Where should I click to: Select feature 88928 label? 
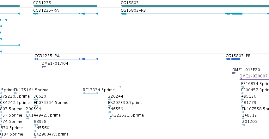pyautogui.click(x=40, y=122)
